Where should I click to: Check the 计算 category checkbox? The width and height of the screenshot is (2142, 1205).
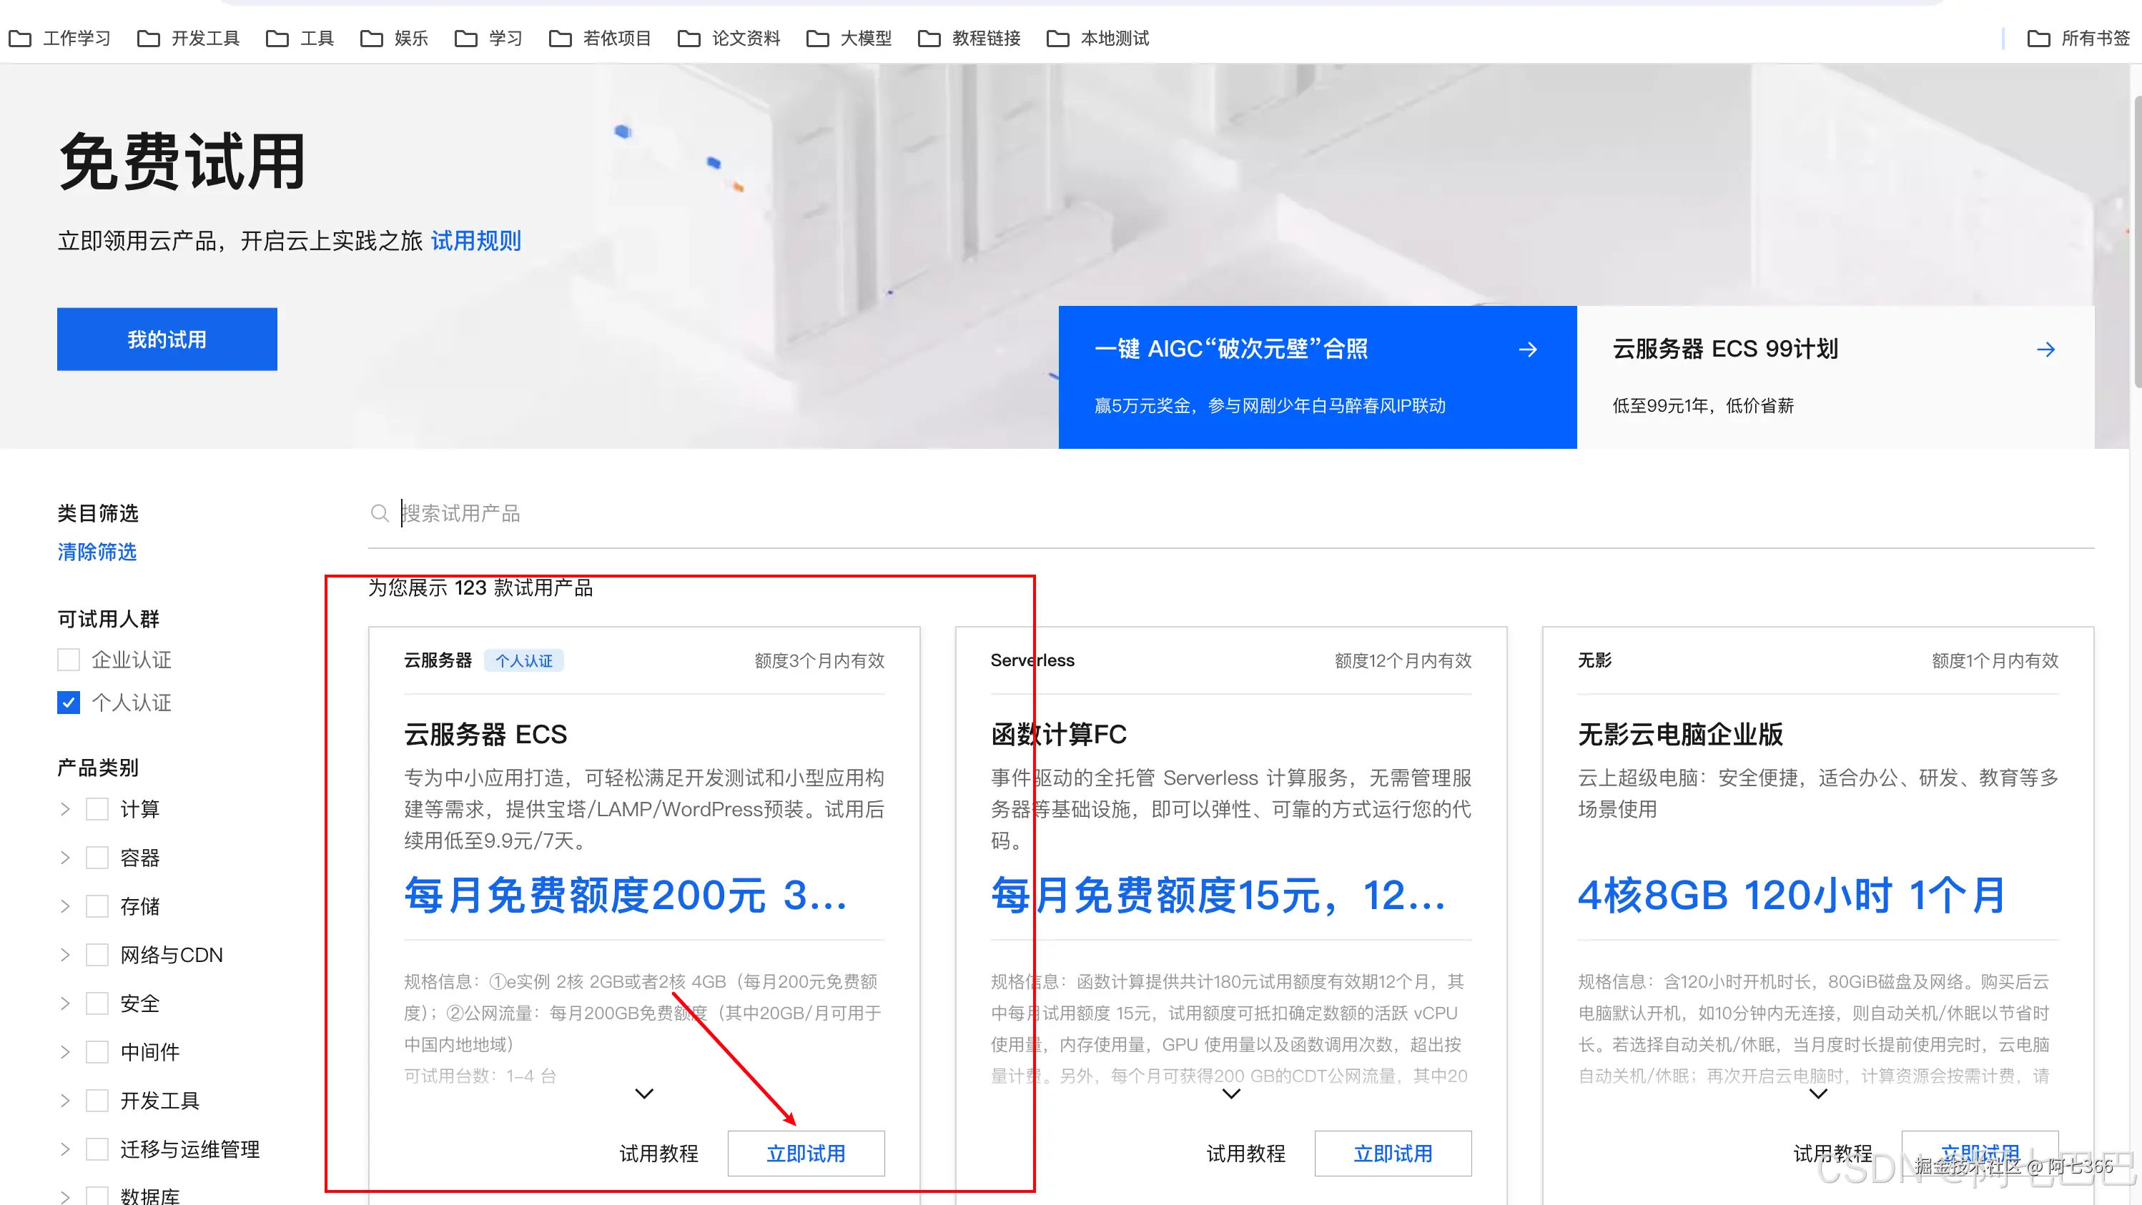coord(97,808)
